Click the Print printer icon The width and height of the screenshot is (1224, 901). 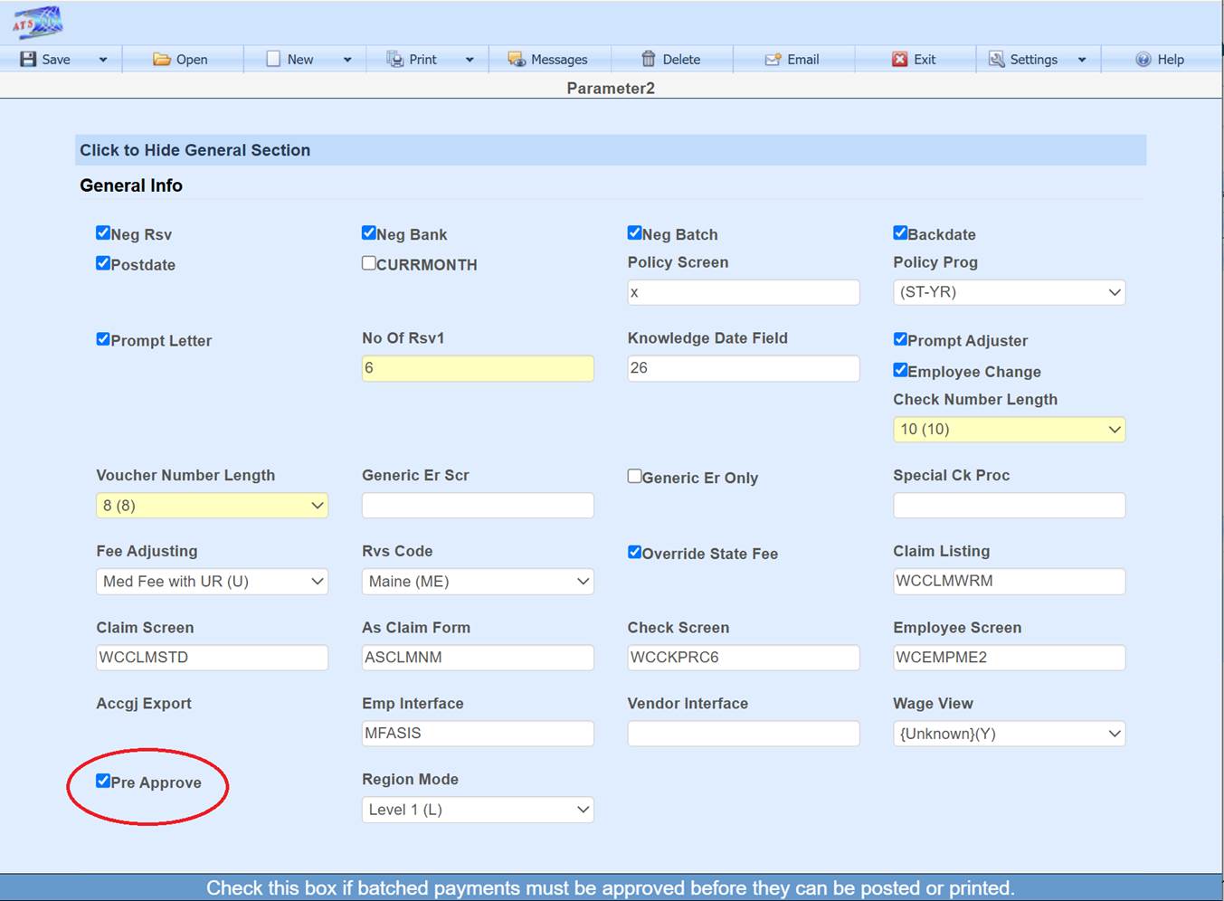(394, 59)
